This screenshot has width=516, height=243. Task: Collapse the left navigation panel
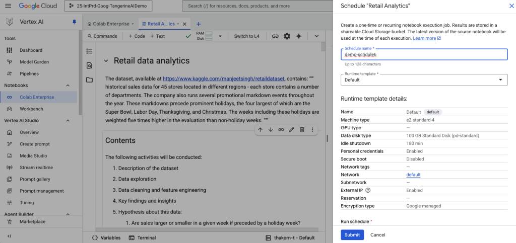point(9,236)
